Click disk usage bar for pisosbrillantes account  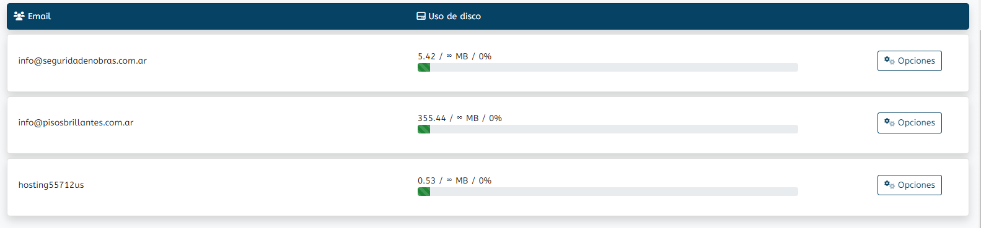point(608,129)
